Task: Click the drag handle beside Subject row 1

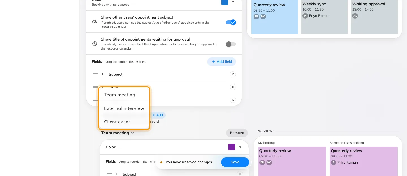Action: click(95, 74)
